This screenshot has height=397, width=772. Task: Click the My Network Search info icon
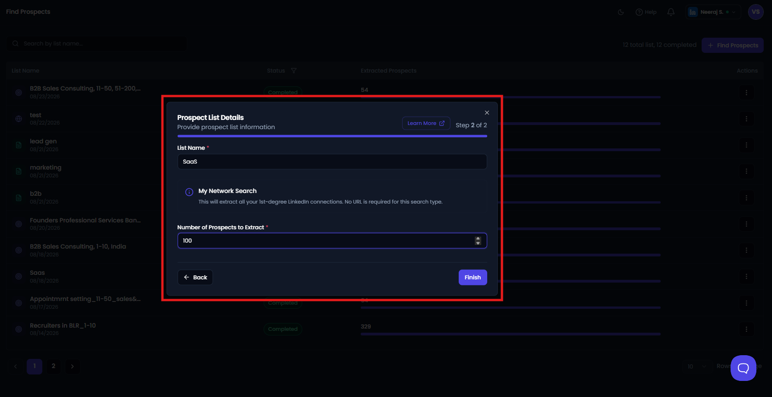(x=189, y=192)
